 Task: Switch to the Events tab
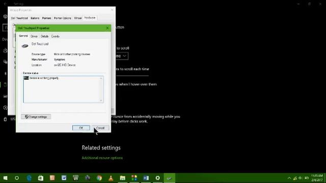pyautogui.click(x=56, y=36)
